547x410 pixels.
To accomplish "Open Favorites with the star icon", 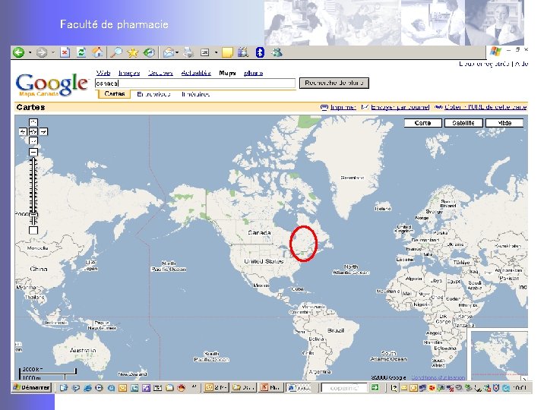I will pos(132,52).
